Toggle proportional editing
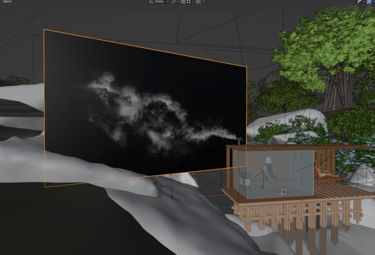The height and width of the screenshot is (255, 375). coord(198,2)
